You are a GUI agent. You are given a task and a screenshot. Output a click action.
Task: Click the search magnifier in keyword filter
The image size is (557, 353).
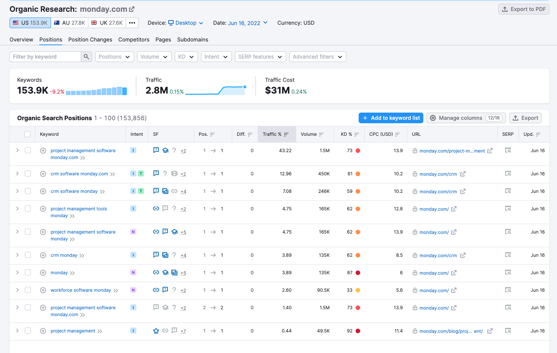point(86,56)
